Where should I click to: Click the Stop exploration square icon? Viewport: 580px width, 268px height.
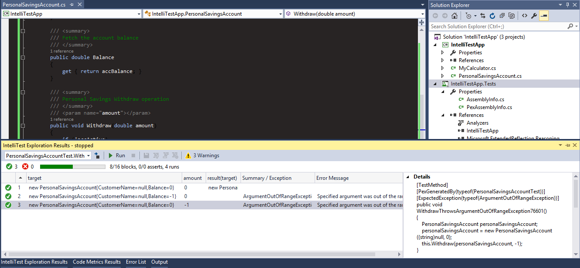[133, 156]
